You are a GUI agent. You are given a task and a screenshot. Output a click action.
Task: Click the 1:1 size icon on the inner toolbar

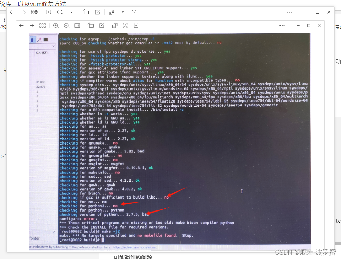[x=78, y=25]
